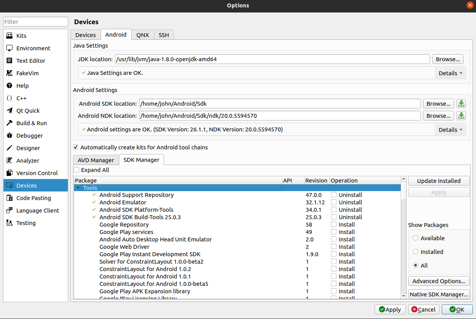
Task: Expand Java Settings Details dropdown
Action: [450, 73]
